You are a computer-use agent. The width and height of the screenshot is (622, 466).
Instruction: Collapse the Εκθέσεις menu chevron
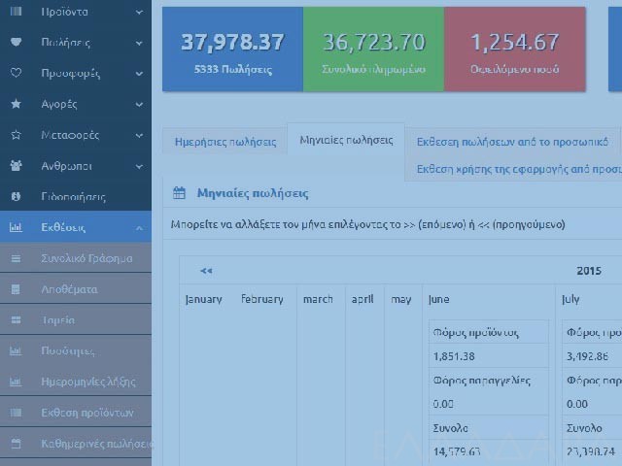139,228
